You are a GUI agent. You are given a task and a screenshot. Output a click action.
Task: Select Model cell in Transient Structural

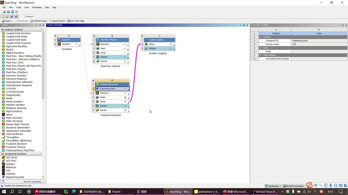[112, 97]
